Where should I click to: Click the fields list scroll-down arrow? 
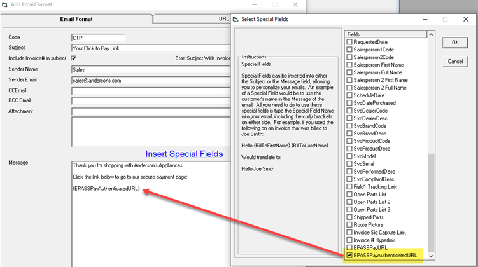tap(431, 256)
